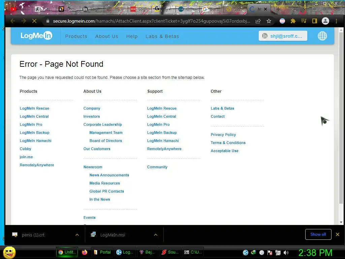
Task: Open the Extensions puzzle icon
Action: (293, 21)
